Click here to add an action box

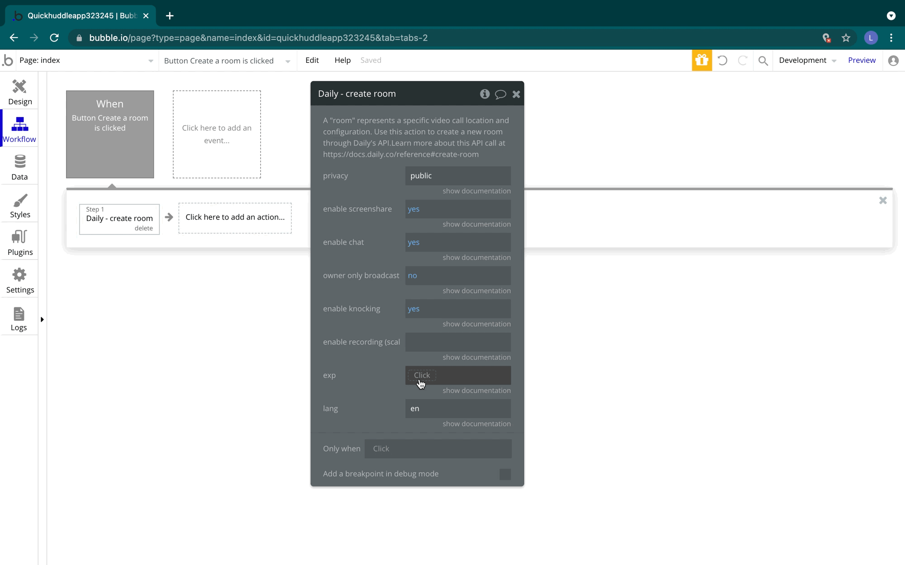(x=235, y=218)
